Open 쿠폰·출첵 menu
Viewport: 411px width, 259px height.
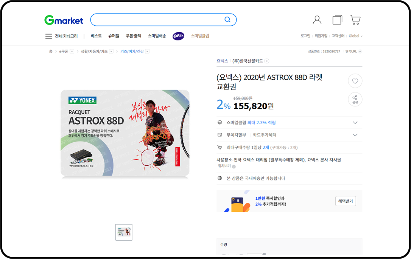click(x=134, y=36)
